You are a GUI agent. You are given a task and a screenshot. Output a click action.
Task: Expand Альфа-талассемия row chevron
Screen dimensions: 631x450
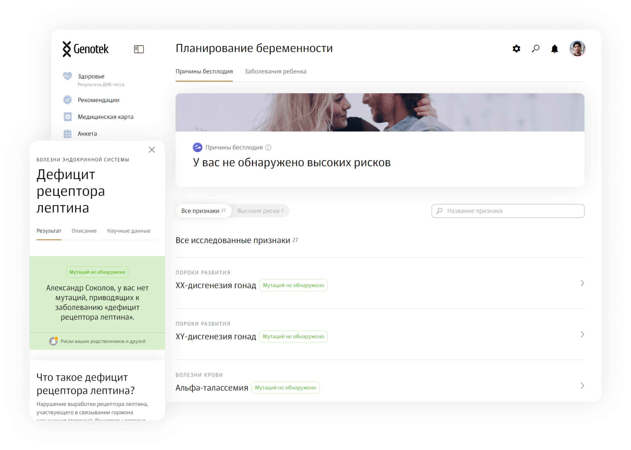[x=582, y=386]
